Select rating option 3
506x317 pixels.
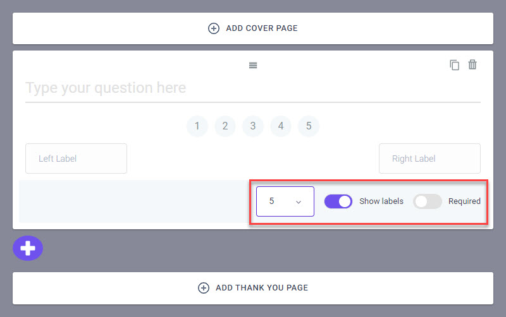252,126
